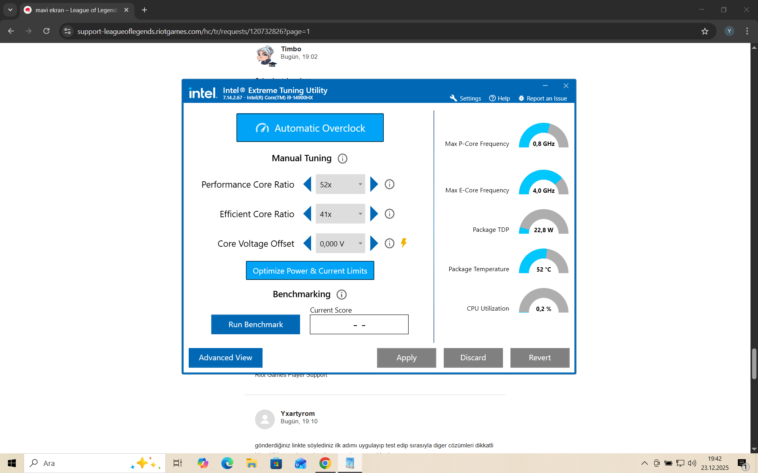Go back in Chrome browser
Screen dimensions: 758x473
(11, 31)
